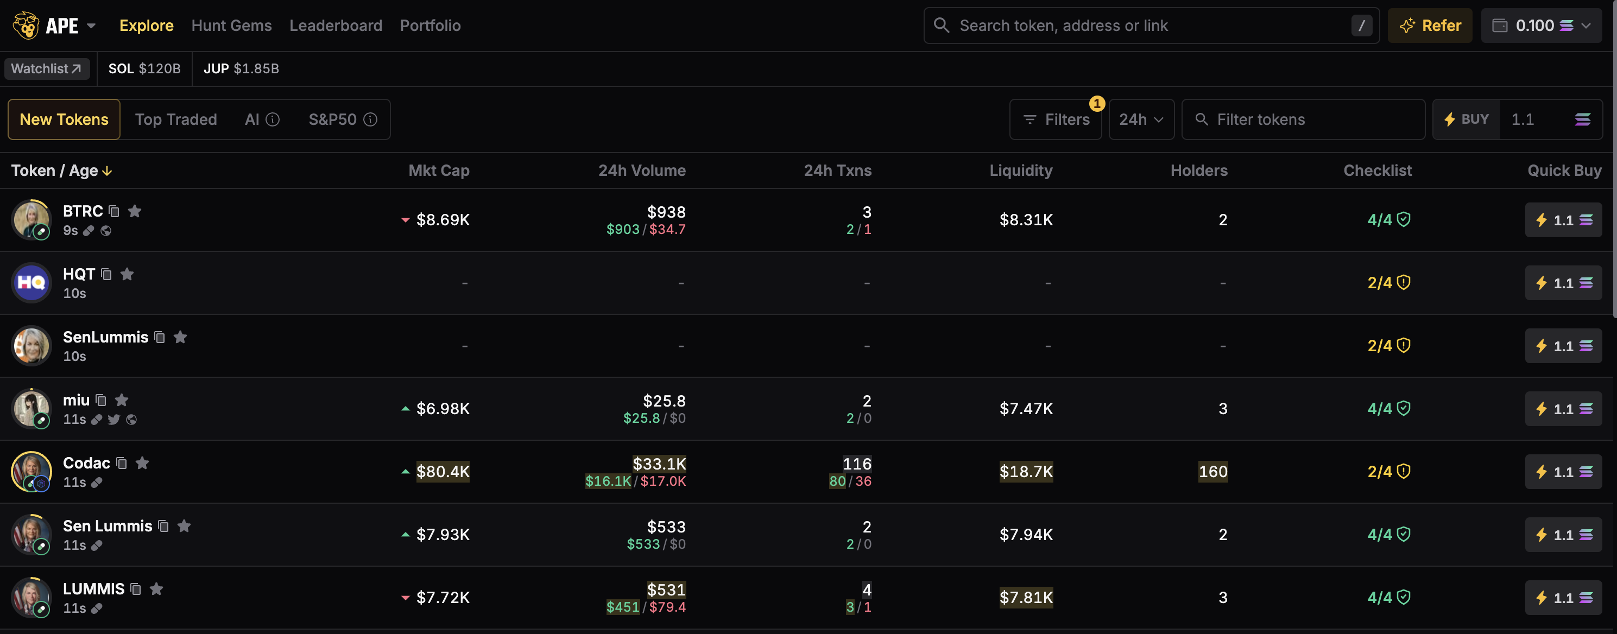
Task: Star the Sen Lummis token
Action: point(184,525)
